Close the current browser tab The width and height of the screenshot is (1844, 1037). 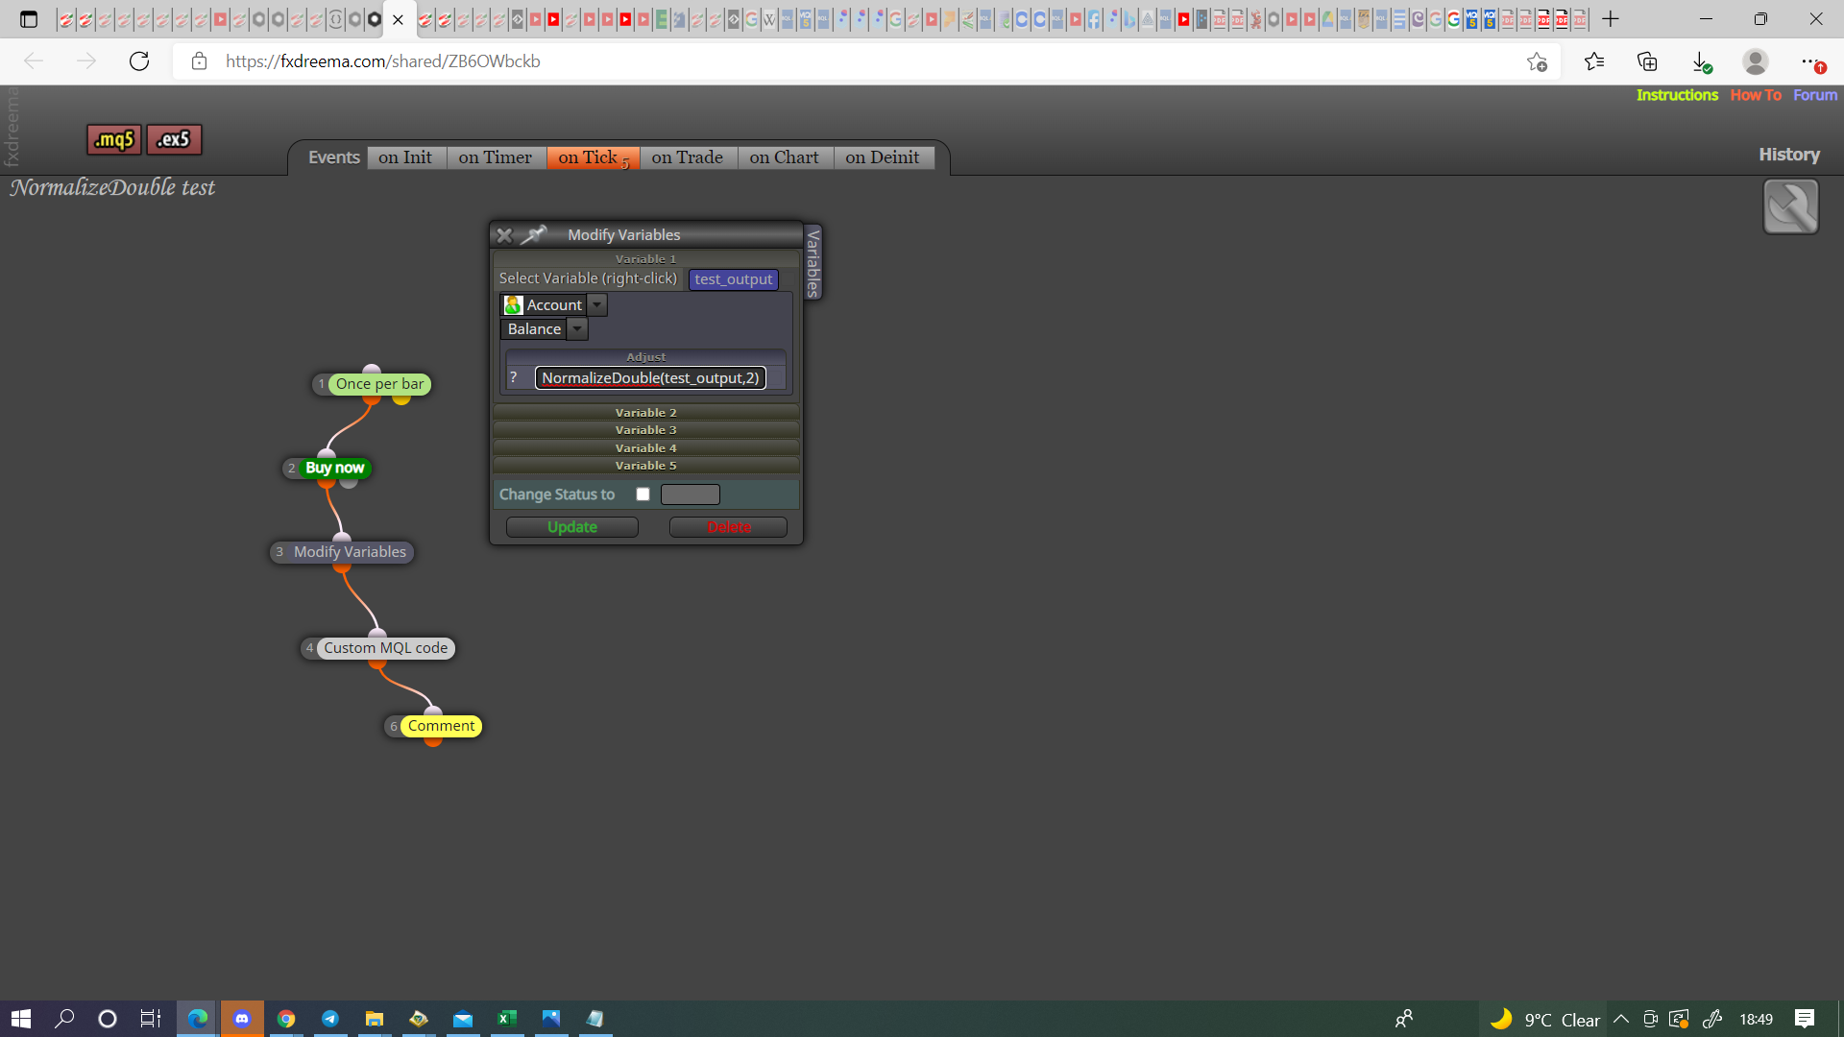point(398,19)
